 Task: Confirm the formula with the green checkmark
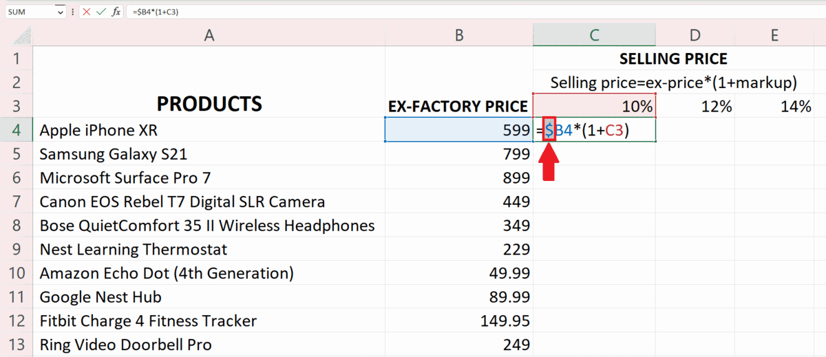[101, 12]
